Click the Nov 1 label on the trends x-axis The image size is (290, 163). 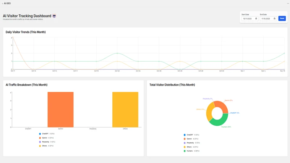243,71
